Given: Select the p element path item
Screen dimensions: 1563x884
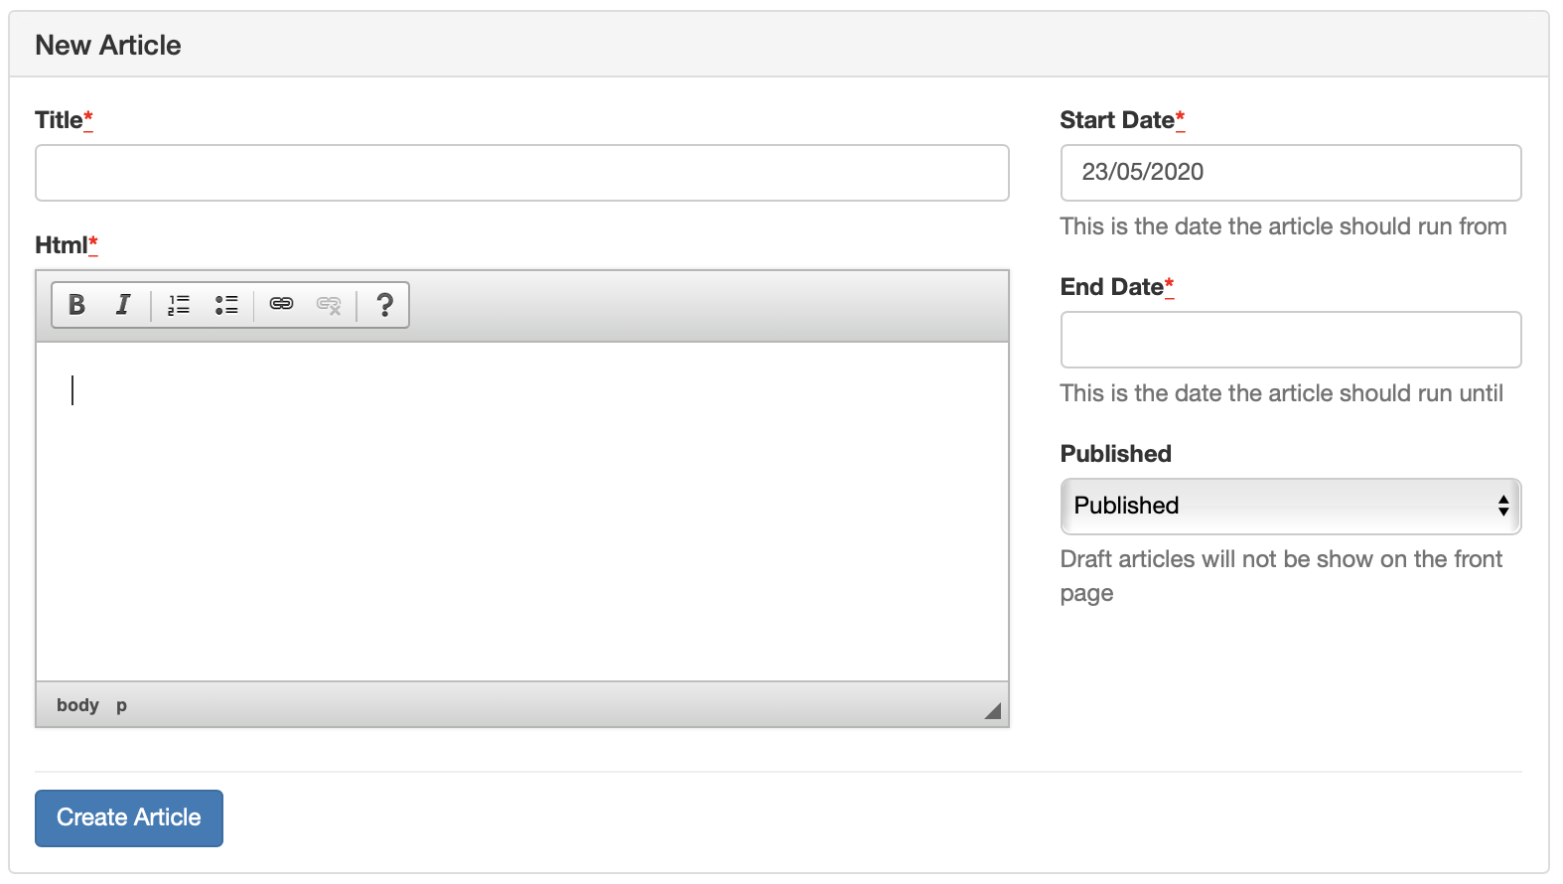Looking at the screenshot, I should (x=121, y=705).
